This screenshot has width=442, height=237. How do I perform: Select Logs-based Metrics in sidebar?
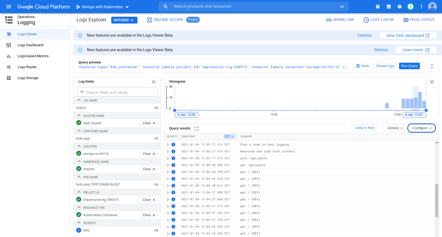[x=35, y=56]
